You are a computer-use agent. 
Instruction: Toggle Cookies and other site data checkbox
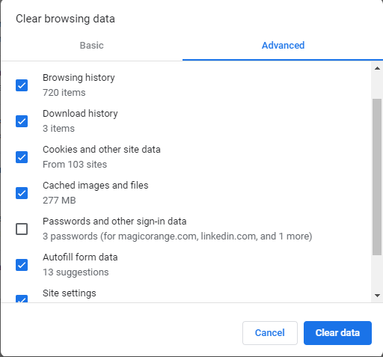click(22, 157)
